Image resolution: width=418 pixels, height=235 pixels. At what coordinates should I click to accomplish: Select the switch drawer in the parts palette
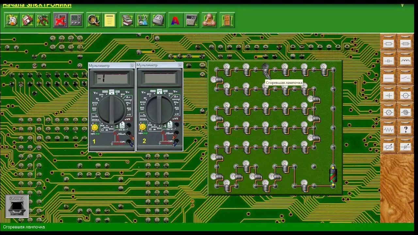tap(406, 77)
